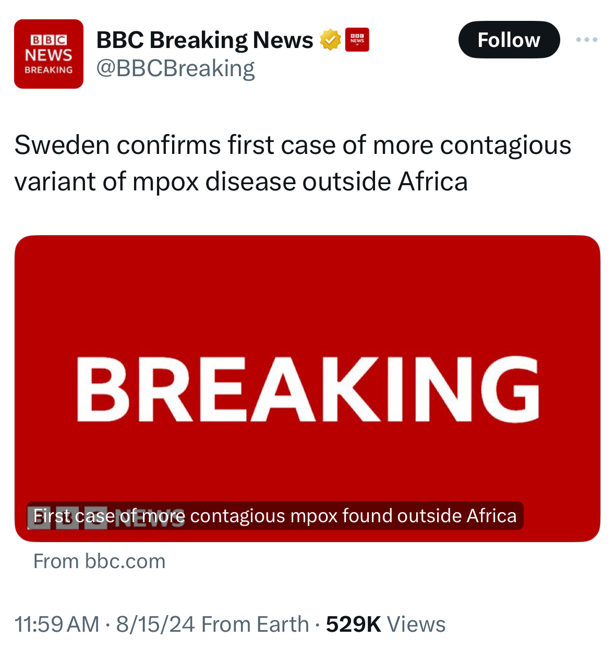Click "Africa" at the tweet text's end

432,182
